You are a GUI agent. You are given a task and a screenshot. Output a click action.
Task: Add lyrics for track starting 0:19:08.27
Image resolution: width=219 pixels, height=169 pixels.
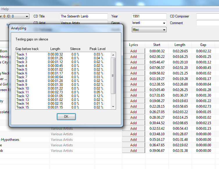133,101
